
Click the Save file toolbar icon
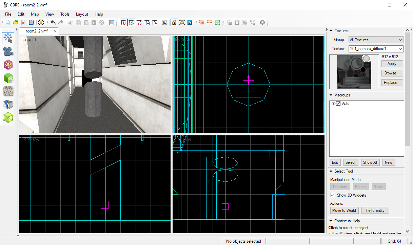[31, 22]
